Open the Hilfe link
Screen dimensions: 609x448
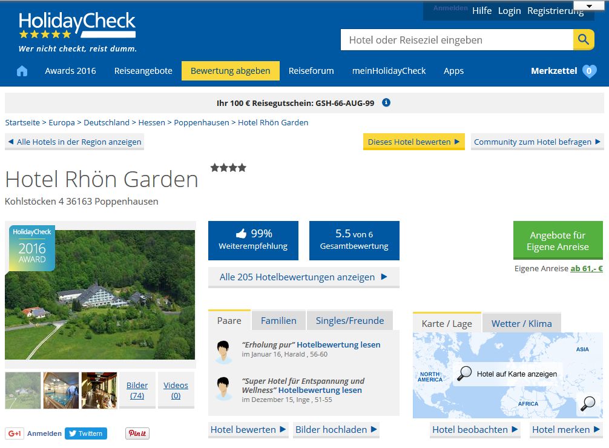(482, 11)
